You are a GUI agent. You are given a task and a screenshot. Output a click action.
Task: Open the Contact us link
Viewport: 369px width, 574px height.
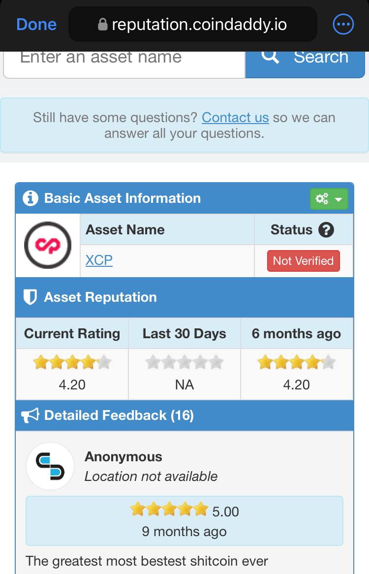point(235,118)
